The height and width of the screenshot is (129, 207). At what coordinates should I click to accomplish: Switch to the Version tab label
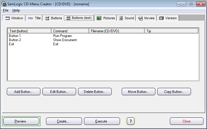[171, 18]
